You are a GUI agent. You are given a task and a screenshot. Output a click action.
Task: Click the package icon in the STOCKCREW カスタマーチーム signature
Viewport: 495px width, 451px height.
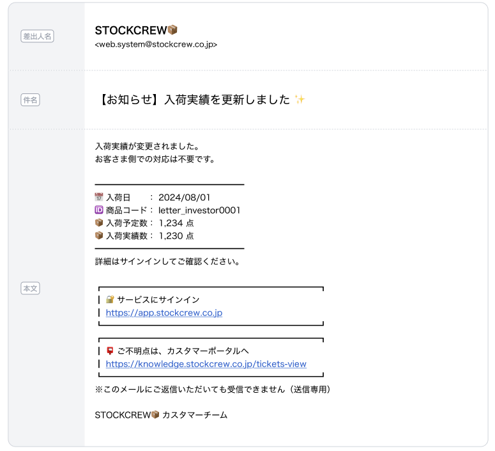pyautogui.click(x=155, y=415)
